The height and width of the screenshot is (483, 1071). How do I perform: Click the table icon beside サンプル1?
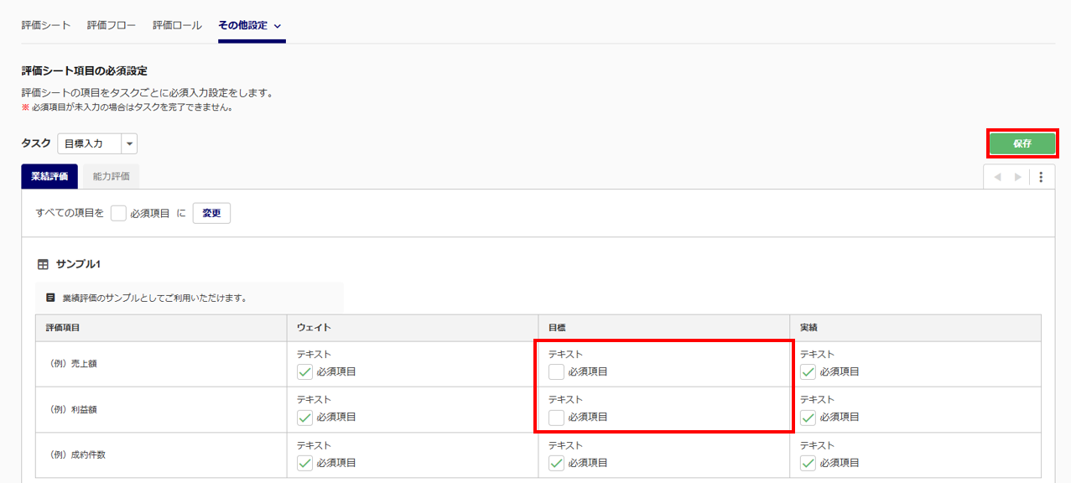44,264
